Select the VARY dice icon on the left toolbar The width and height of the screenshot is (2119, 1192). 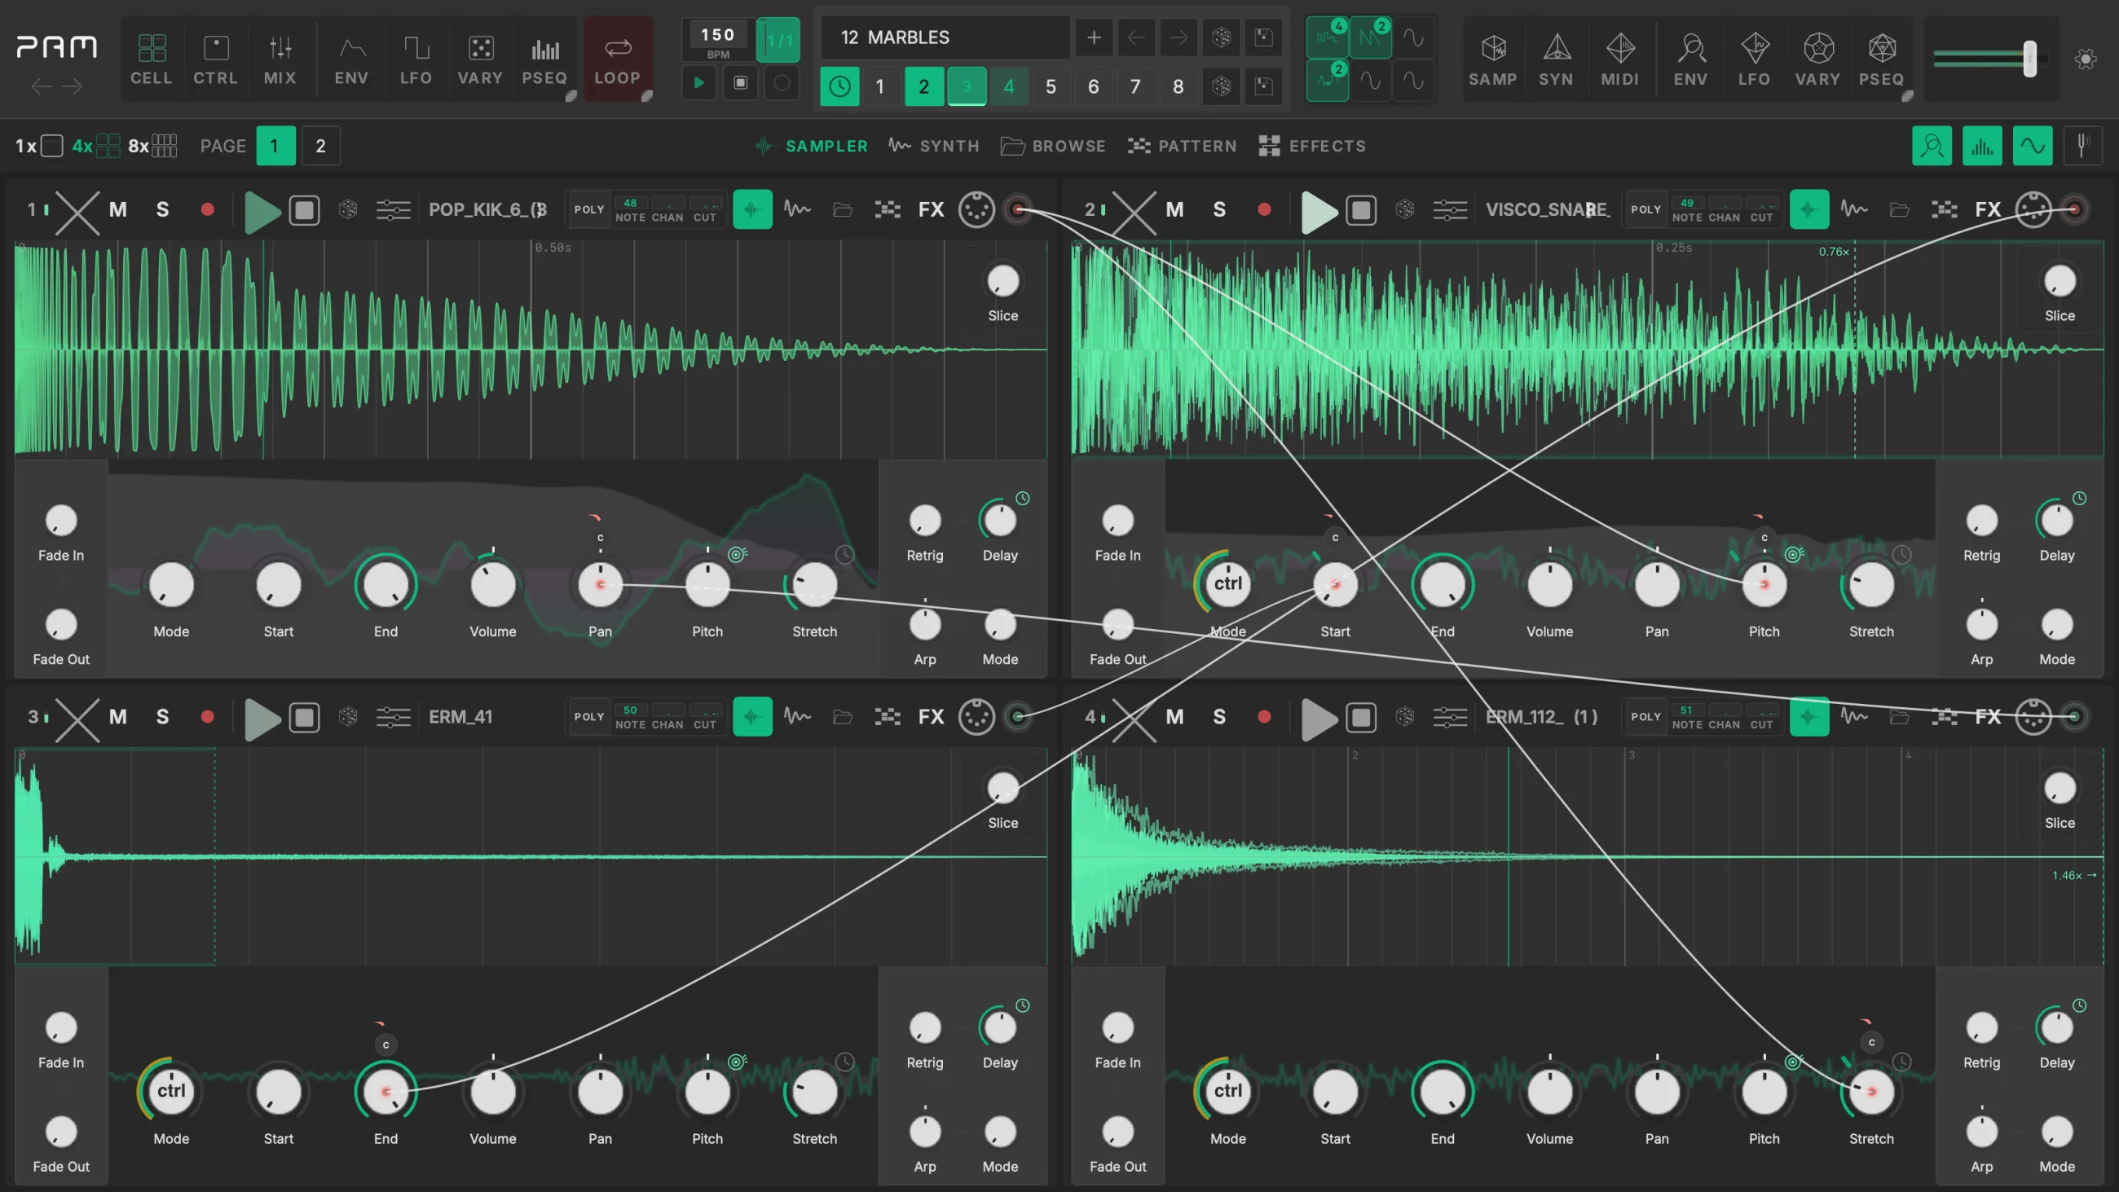pos(480,59)
